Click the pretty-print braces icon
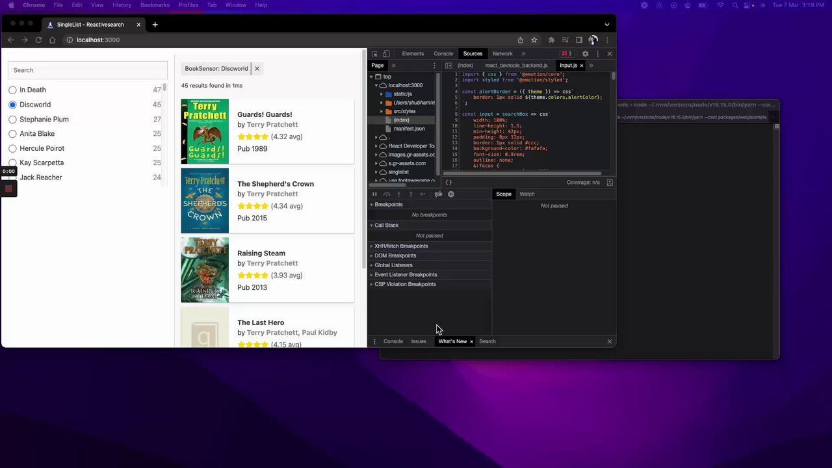 [x=448, y=183]
